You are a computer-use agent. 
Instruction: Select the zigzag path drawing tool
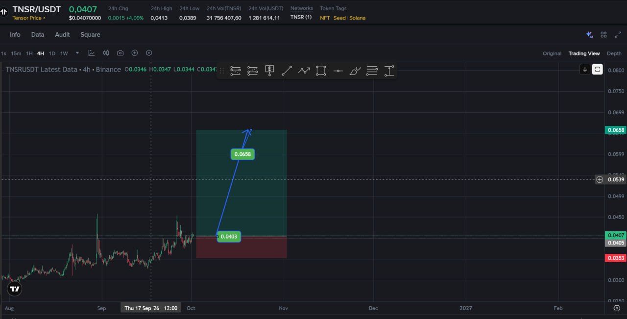click(x=304, y=71)
